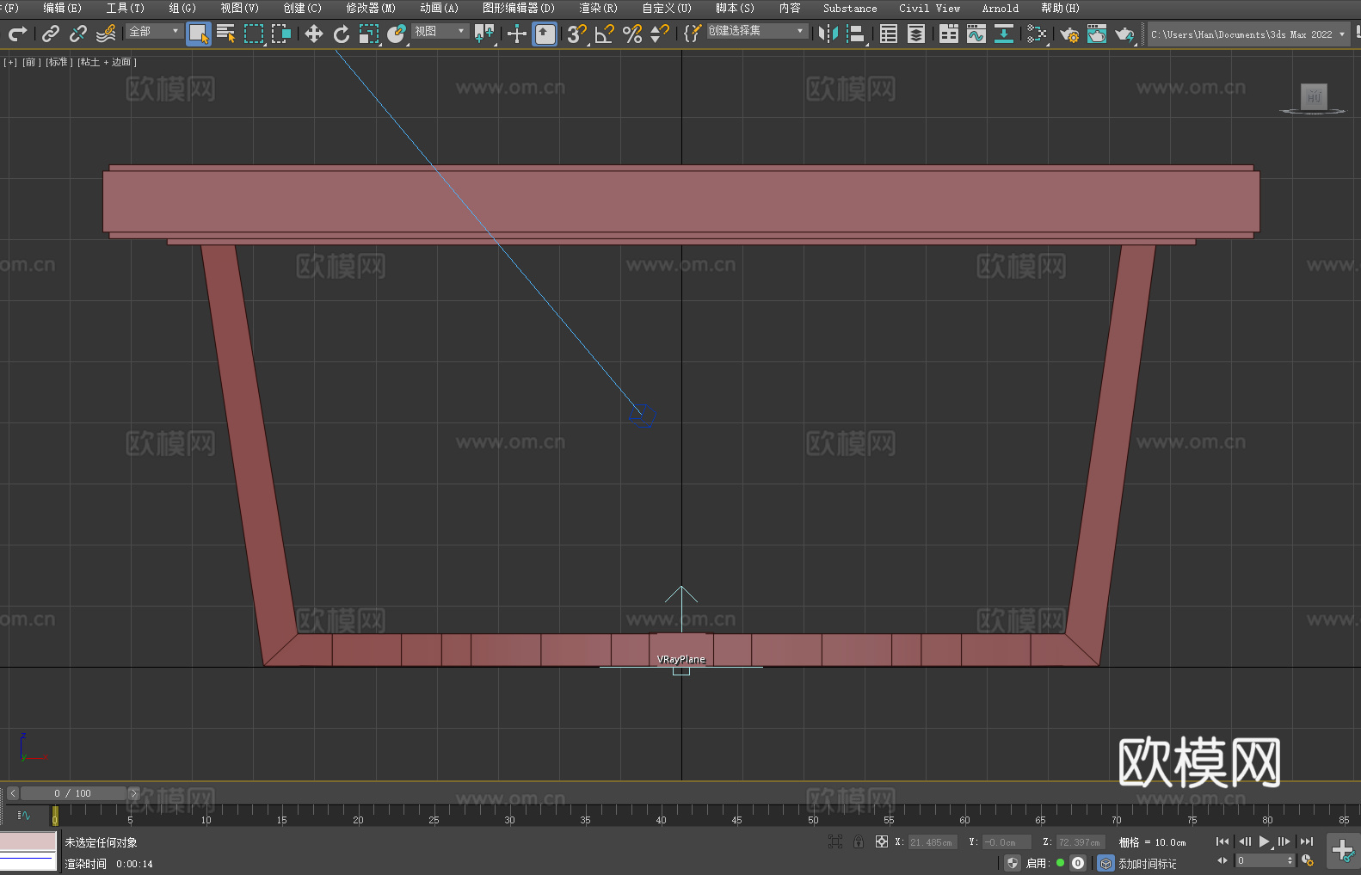Image resolution: width=1361 pixels, height=875 pixels.
Task: Click the X coordinate field
Action: coord(933,842)
